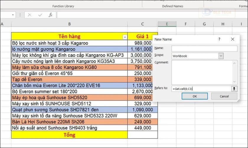Click the Tên hàng header cell
The image size is (248, 148).
69,36
